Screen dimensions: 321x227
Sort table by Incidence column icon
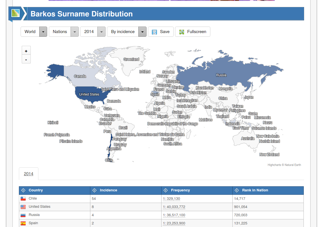[x=94, y=190]
